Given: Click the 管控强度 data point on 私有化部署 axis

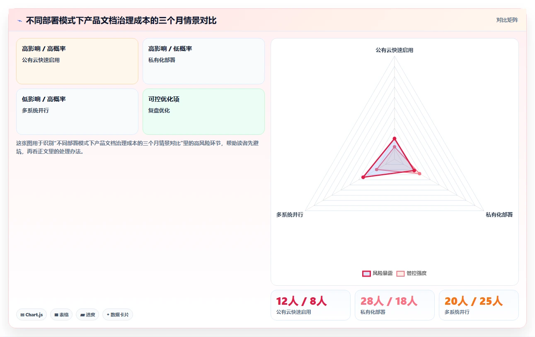Looking at the screenshot, I should (x=419, y=174).
